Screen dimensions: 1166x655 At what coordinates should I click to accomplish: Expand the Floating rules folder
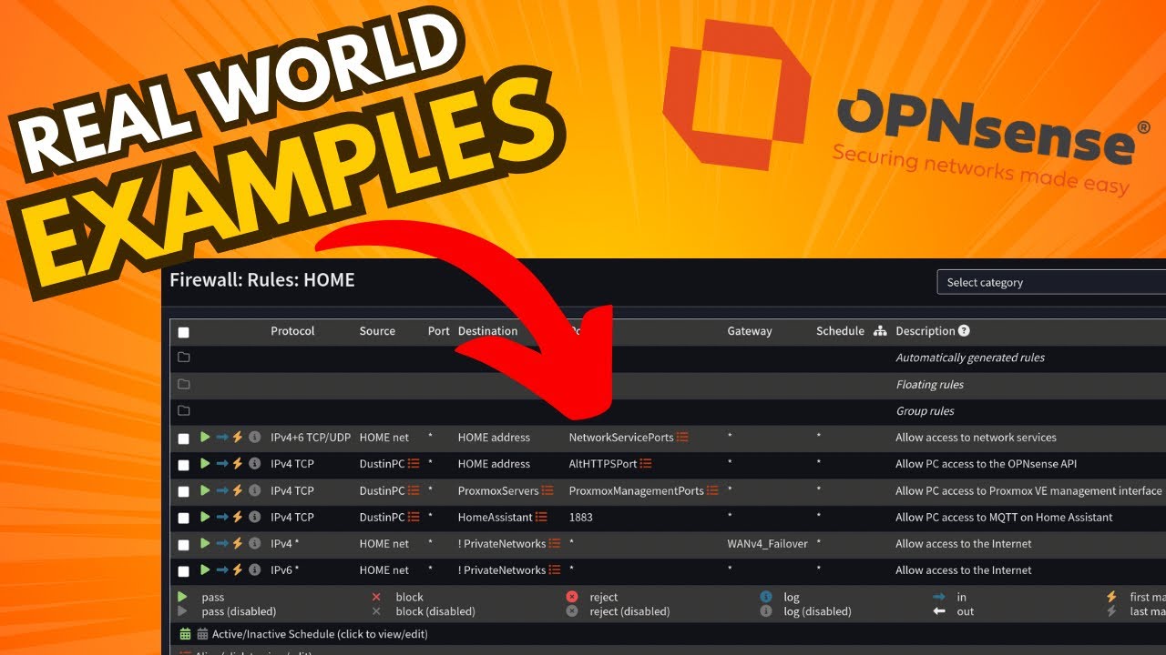pyautogui.click(x=184, y=384)
